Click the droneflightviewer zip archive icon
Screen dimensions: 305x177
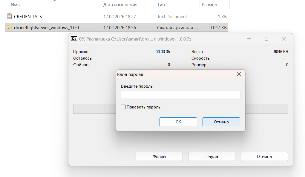pyautogui.click(x=9, y=28)
